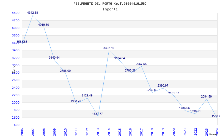Select the 2017 x-axis year label
This screenshot has width=220, height=137.
click(x=141, y=132)
